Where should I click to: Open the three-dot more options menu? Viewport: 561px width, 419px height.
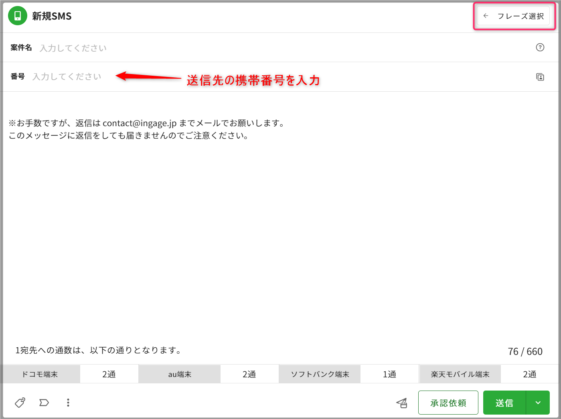[x=68, y=403]
